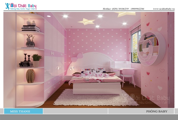Viewport: 178px width, 120px height.
Task: Click the hotline number (028) 38106239
Action: pos(120,9)
